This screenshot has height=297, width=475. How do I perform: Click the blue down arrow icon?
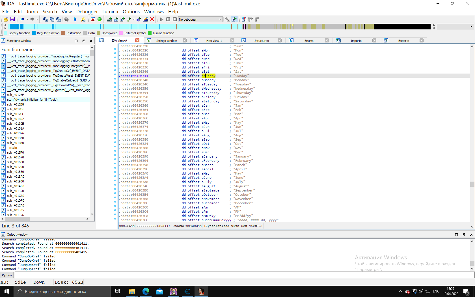[x=75, y=19]
